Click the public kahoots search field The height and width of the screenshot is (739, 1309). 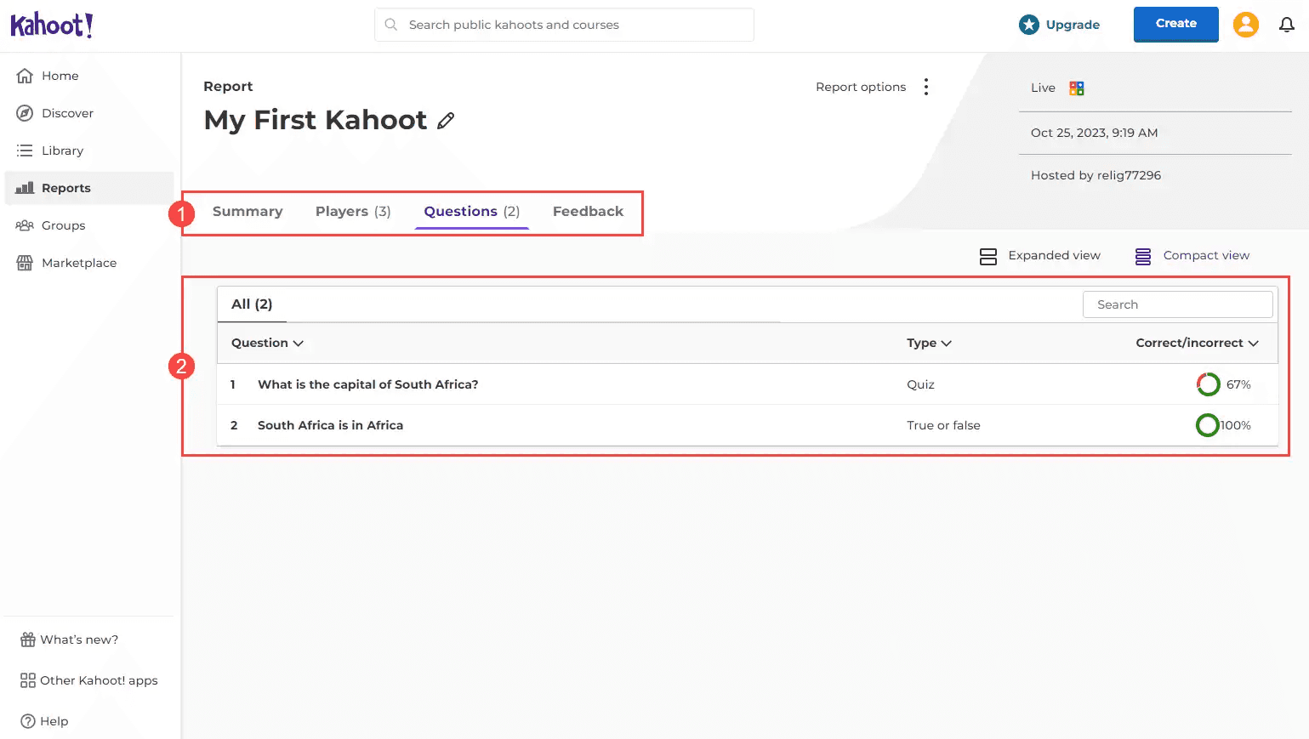[564, 25]
